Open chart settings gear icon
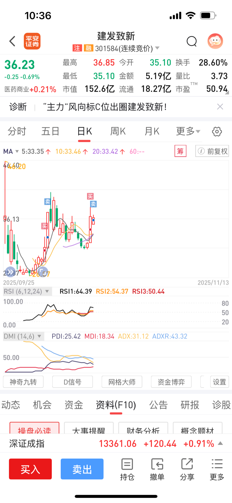 (x=217, y=132)
